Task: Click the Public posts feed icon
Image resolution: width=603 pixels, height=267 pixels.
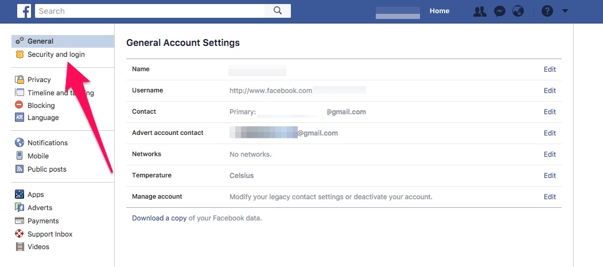Action: click(20, 169)
